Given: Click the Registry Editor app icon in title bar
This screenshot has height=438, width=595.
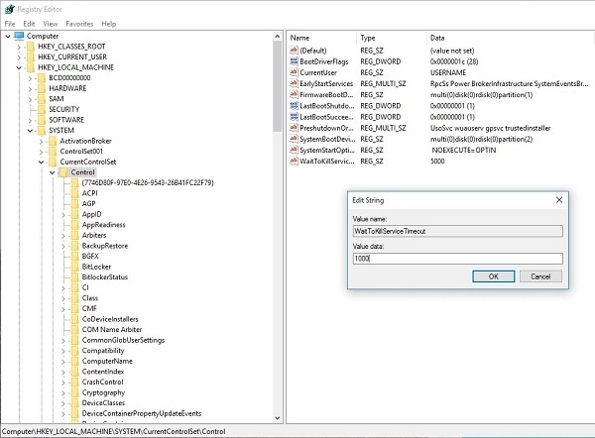Looking at the screenshot, I should pos(8,8).
